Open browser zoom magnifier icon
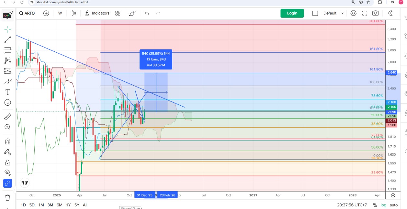This screenshot has height=209, width=407. (x=353, y=2)
